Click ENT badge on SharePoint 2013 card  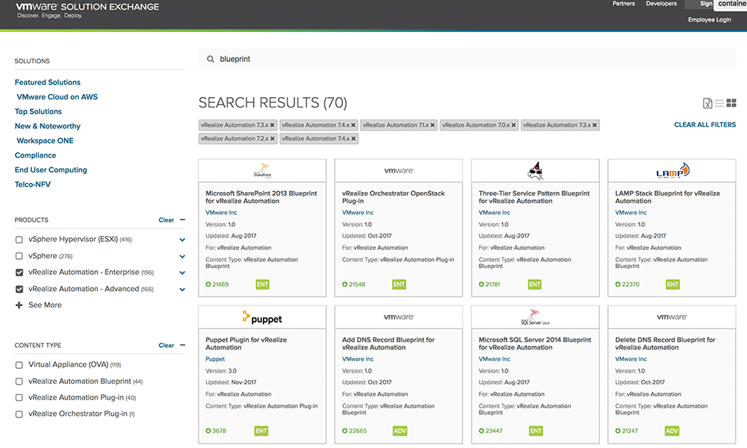(x=262, y=284)
